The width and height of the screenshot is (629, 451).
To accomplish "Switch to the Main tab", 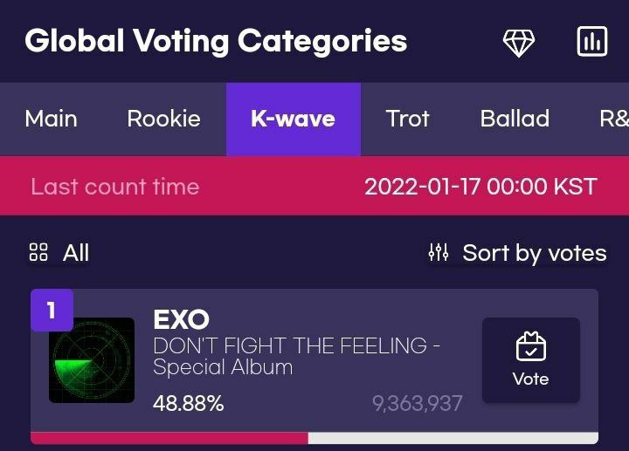I will pyautogui.click(x=51, y=119).
